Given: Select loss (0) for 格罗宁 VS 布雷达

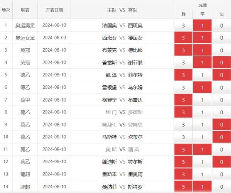Looking at the screenshot, I should coord(222,100).
